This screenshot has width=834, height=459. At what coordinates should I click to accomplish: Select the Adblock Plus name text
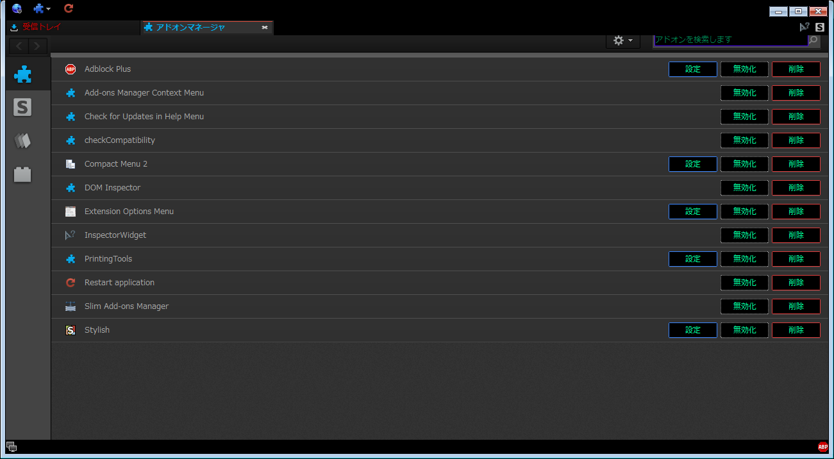[x=108, y=69]
